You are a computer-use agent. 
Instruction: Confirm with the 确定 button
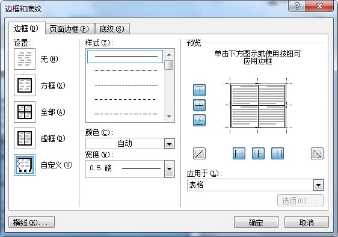[x=256, y=222]
